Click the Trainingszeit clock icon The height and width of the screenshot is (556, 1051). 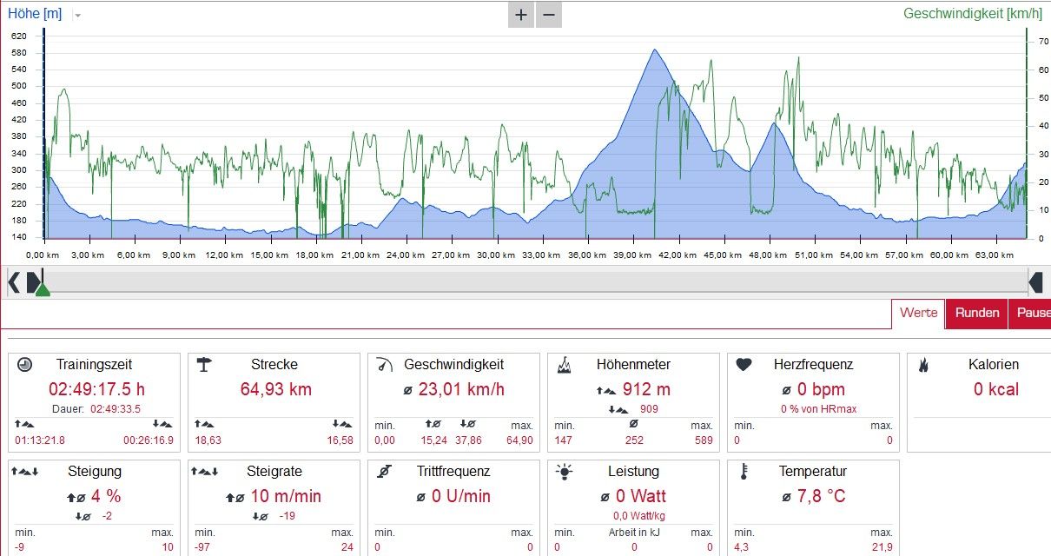point(24,365)
